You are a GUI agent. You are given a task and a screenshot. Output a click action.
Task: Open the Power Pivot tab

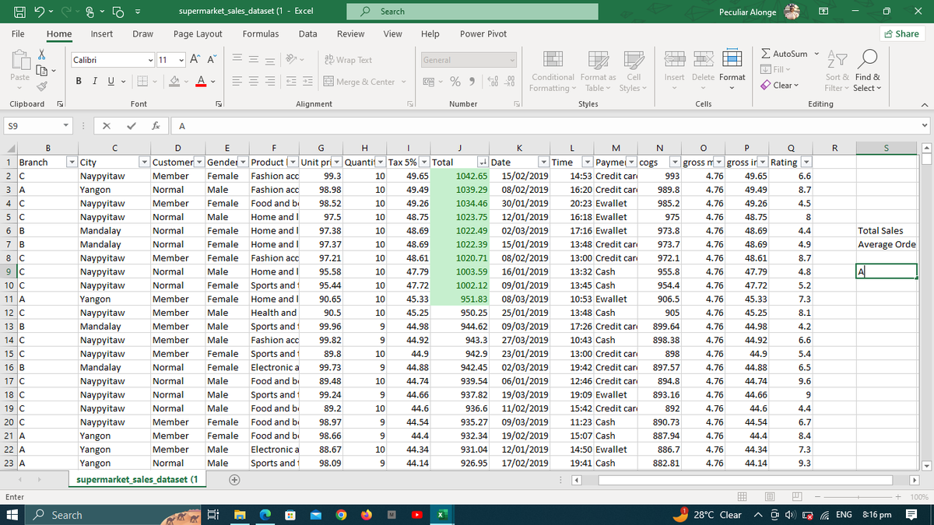tap(483, 33)
